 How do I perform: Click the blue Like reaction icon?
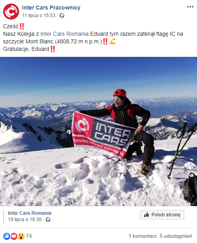(7, 236)
